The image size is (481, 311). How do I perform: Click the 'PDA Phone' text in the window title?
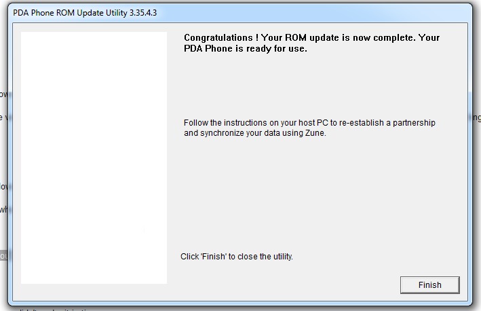pyautogui.click(x=34, y=12)
